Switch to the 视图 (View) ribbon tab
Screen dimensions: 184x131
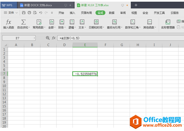(x=134, y=13)
